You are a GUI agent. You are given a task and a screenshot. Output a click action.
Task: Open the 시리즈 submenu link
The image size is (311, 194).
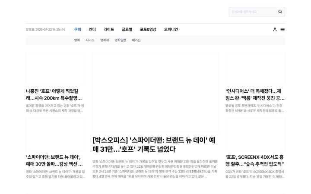[x=90, y=40]
